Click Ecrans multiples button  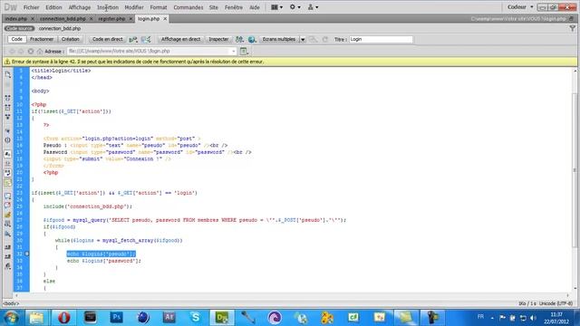[279, 39]
